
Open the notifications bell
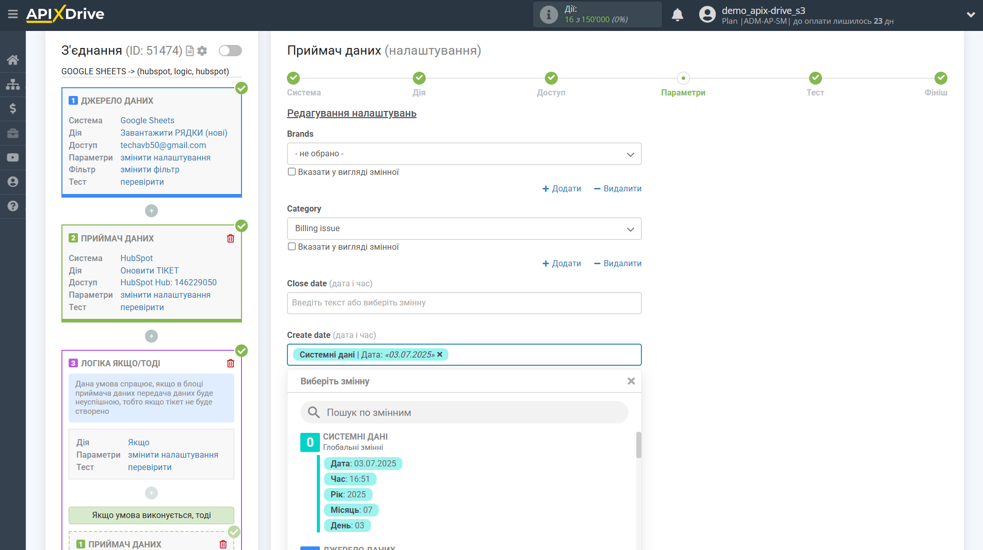click(x=678, y=14)
